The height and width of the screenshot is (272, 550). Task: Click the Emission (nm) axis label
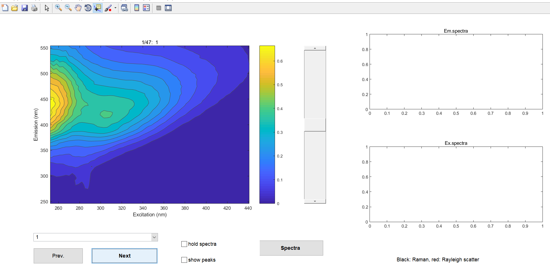point(36,125)
